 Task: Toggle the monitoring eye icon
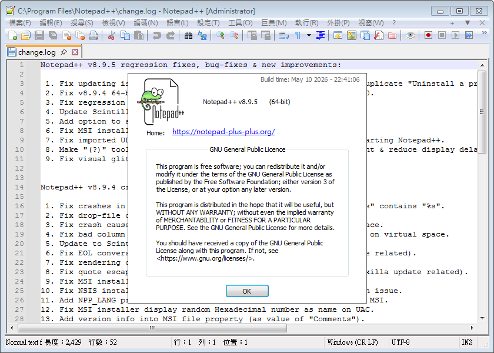click(410, 35)
